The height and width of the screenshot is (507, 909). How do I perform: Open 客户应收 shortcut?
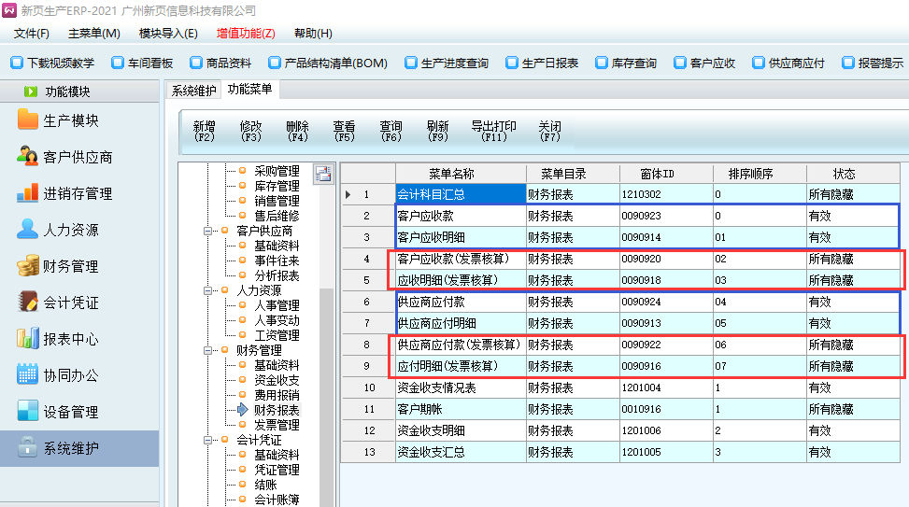point(704,63)
